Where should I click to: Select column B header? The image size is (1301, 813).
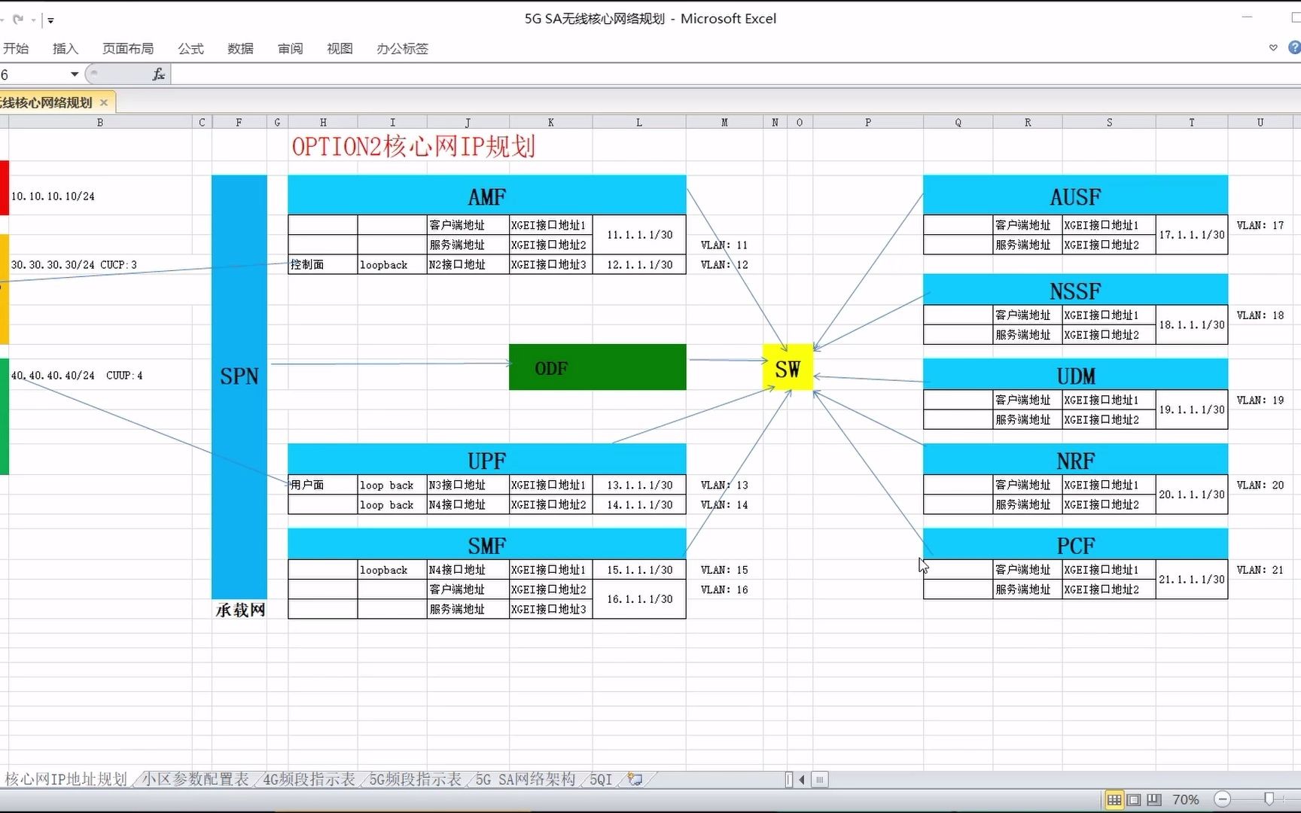(x=100, y=122)
